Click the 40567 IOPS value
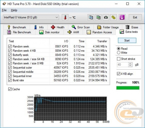The image size is (145, 128). click(61, 67)
